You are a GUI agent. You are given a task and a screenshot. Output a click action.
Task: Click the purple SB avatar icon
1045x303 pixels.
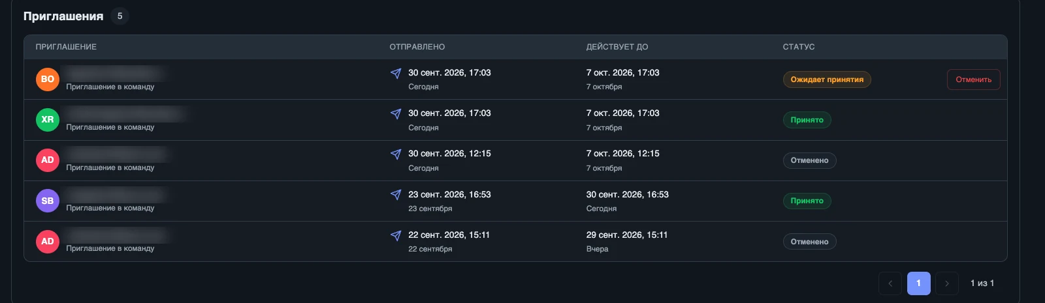click(48, 201)
